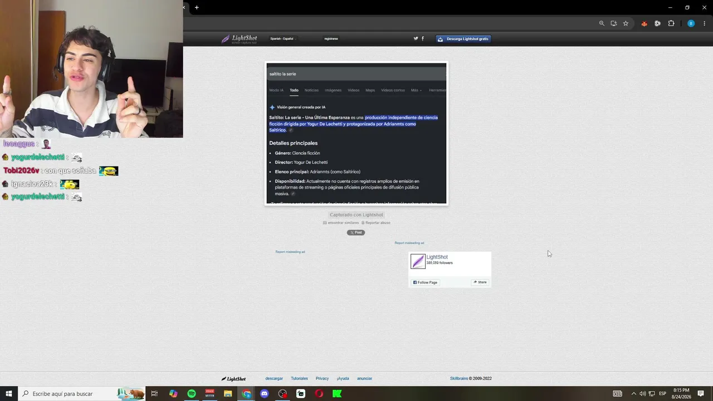
Task: Click Descarga Lightshot gratis button
Action: click(463, 39)
